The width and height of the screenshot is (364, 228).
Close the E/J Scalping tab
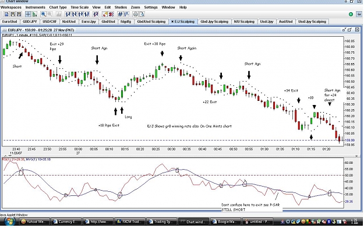coord(172,22)
